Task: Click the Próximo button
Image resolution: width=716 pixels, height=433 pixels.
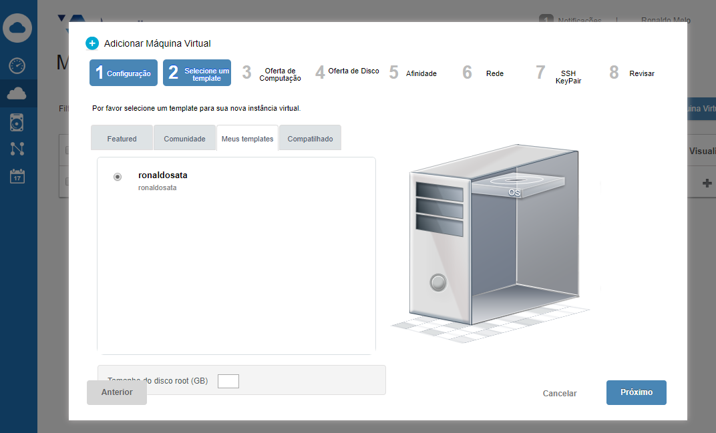Action: pos(636,392)
